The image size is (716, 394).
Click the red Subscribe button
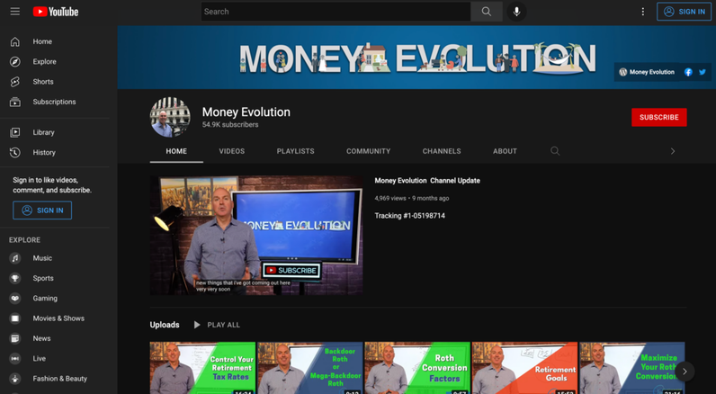coord(659,117)
